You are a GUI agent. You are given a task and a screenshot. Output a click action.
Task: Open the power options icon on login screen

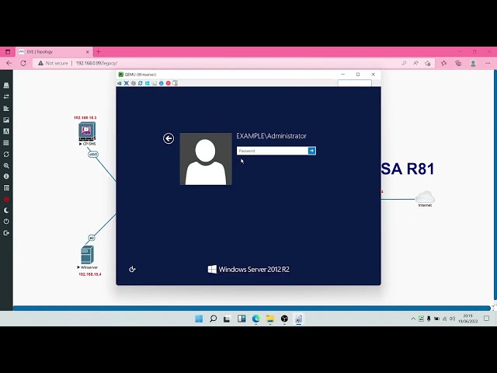(132, 270)
